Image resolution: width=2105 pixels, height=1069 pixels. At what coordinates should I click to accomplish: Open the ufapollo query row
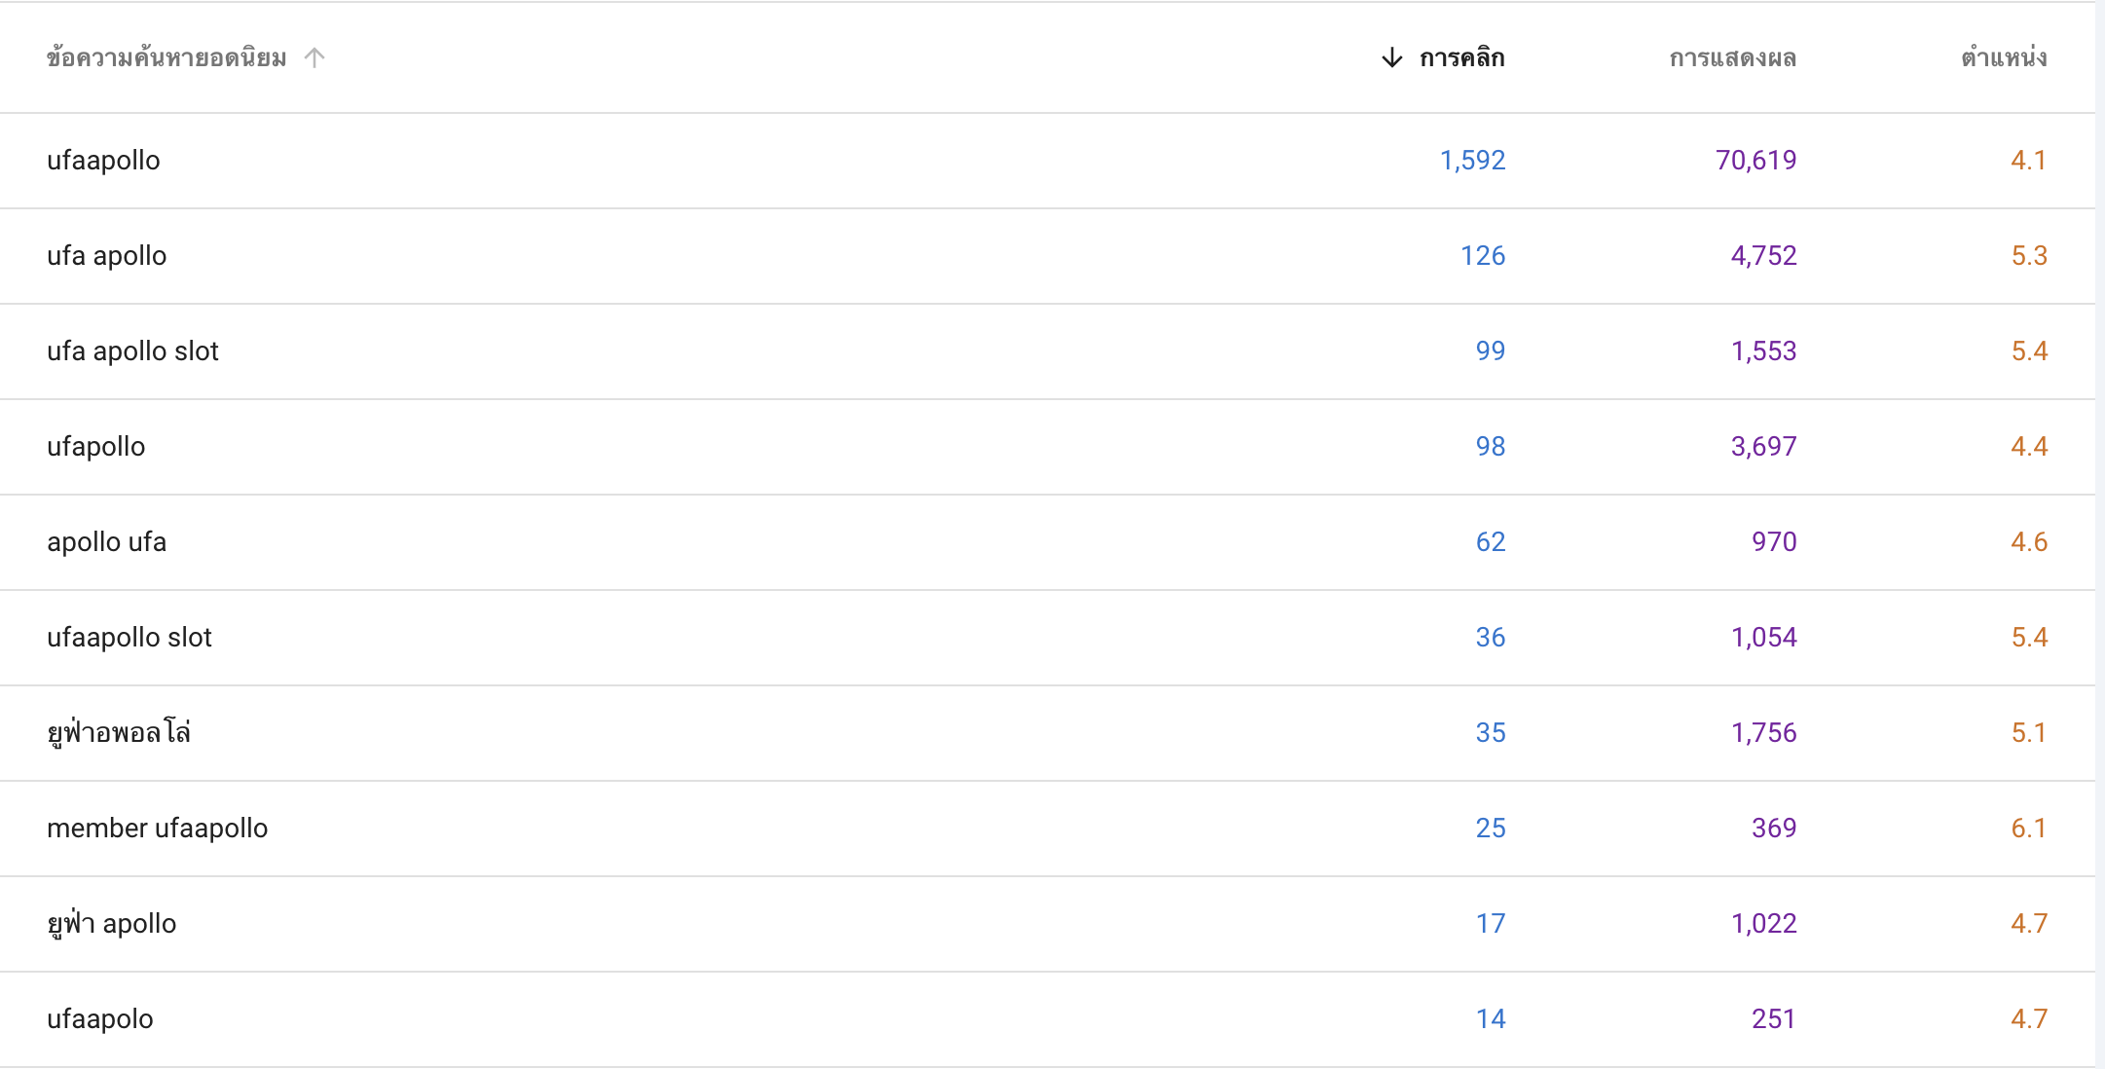(x=1048, y=447)
